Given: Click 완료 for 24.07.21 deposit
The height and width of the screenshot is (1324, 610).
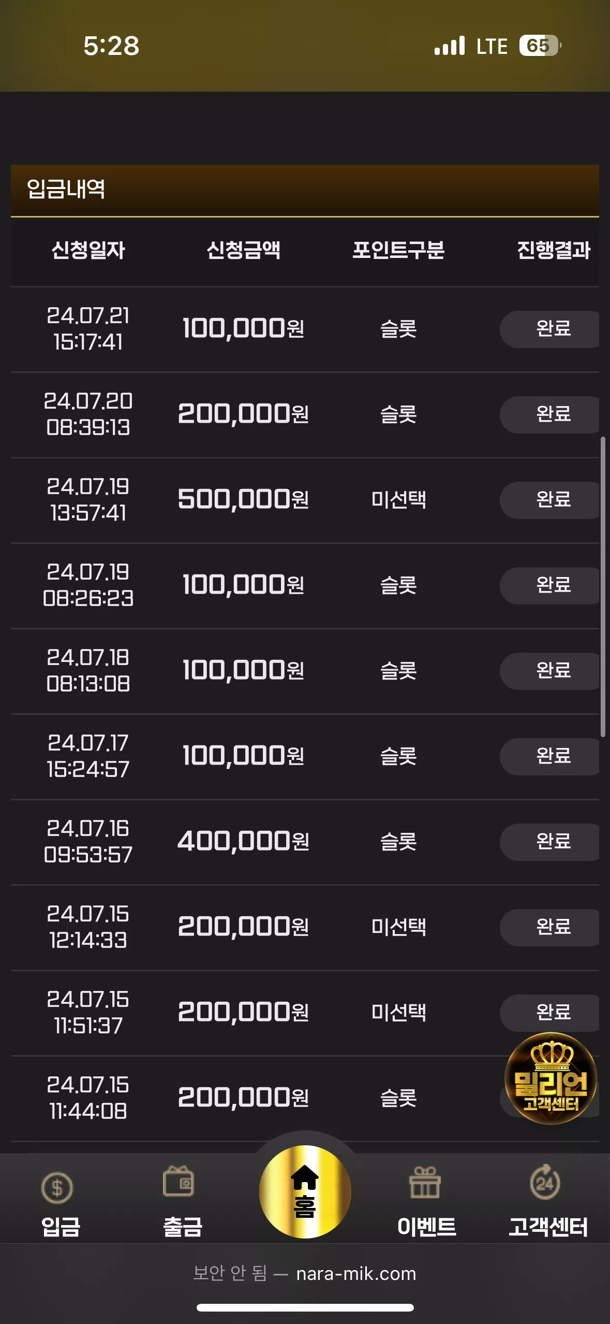Looking at the screenshot, I should 549,329.
